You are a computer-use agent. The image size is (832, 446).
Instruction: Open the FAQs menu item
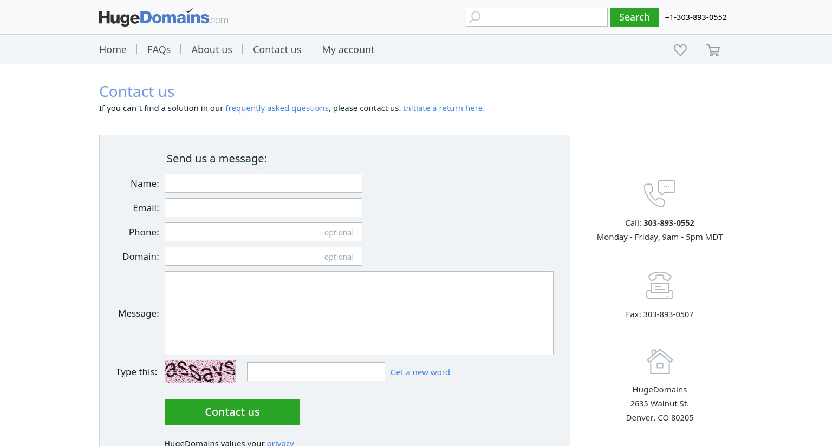click(x=159, y=49)
